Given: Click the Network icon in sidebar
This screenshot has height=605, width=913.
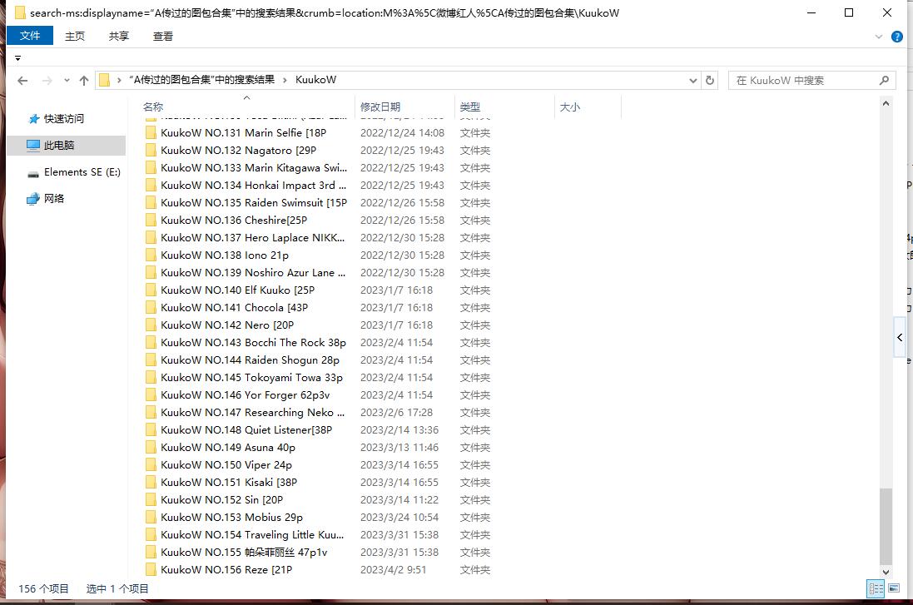Looking at the screenshot, I should point(33,199).
